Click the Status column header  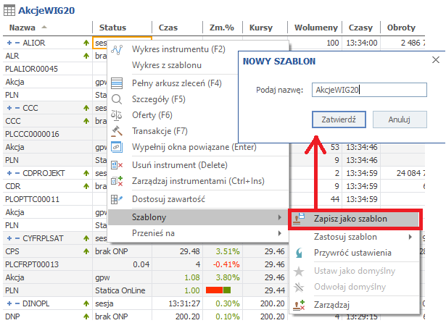[x=112, y=28]
